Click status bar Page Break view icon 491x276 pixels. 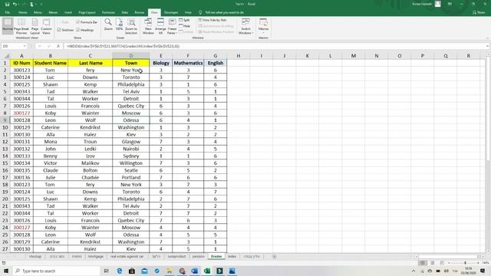pos(442,263)
